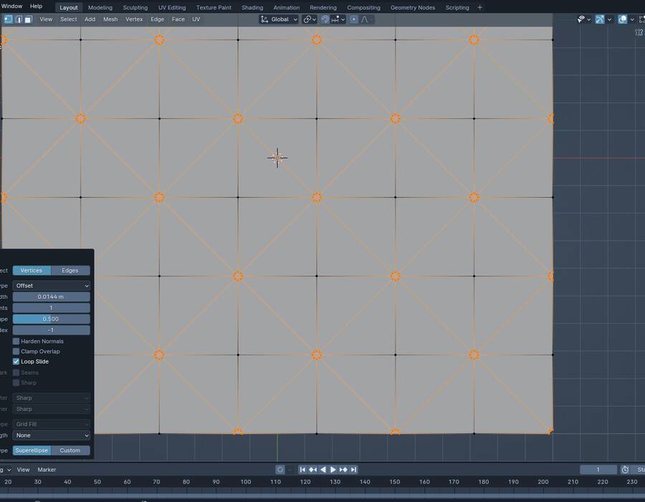The width and height of the screenshot is (645, 502).
Task: Play the animation in reverse
Action: pyautogui.click(x=323, y=470)
